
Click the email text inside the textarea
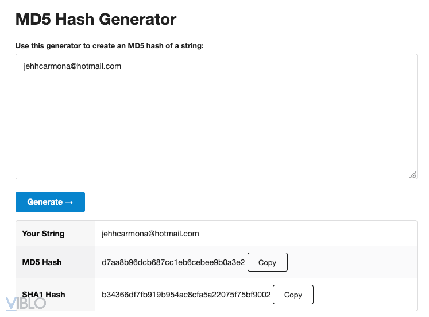point(72,66)
